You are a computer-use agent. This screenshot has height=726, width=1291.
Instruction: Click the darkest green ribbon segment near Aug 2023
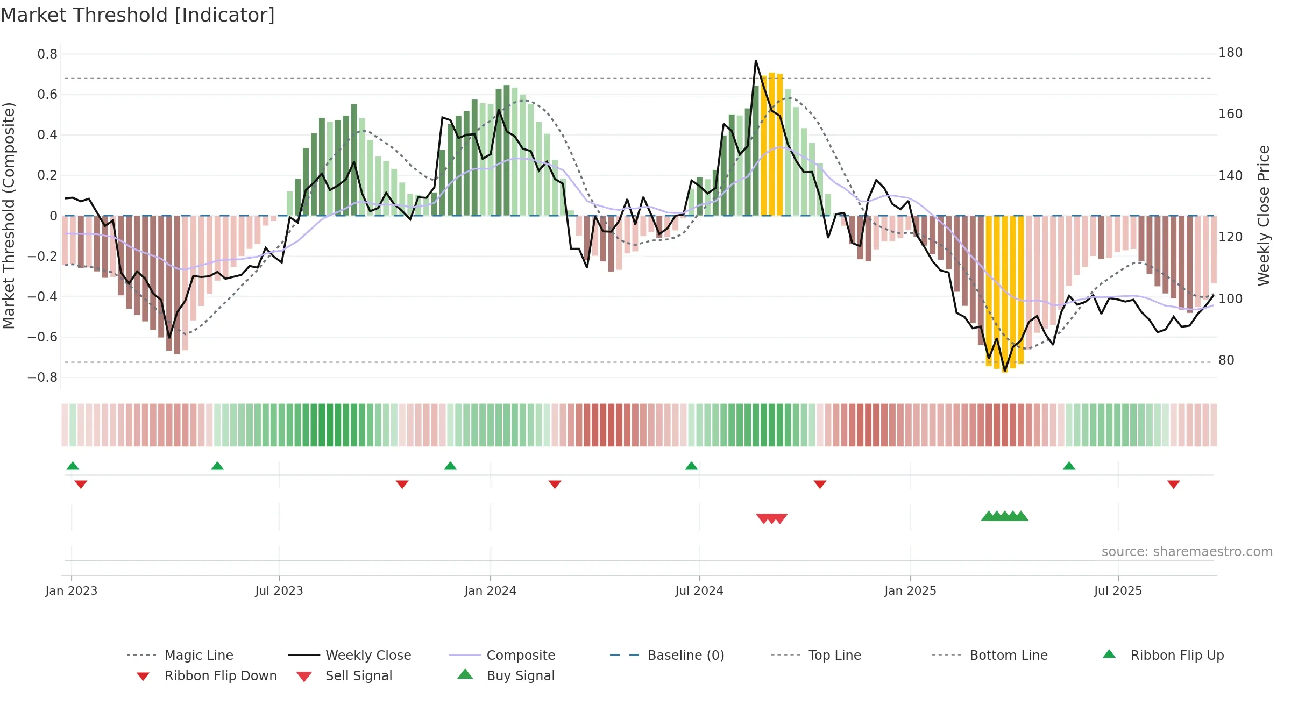pyautogui.click(x=322, y=425)
